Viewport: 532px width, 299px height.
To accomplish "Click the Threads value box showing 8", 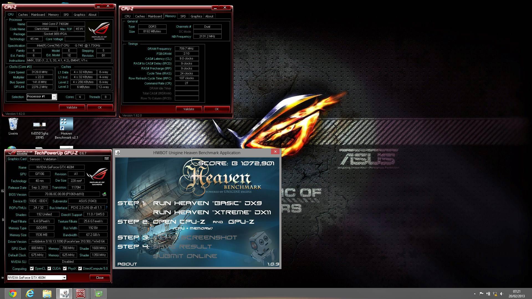I will click(x=106, y=97).
